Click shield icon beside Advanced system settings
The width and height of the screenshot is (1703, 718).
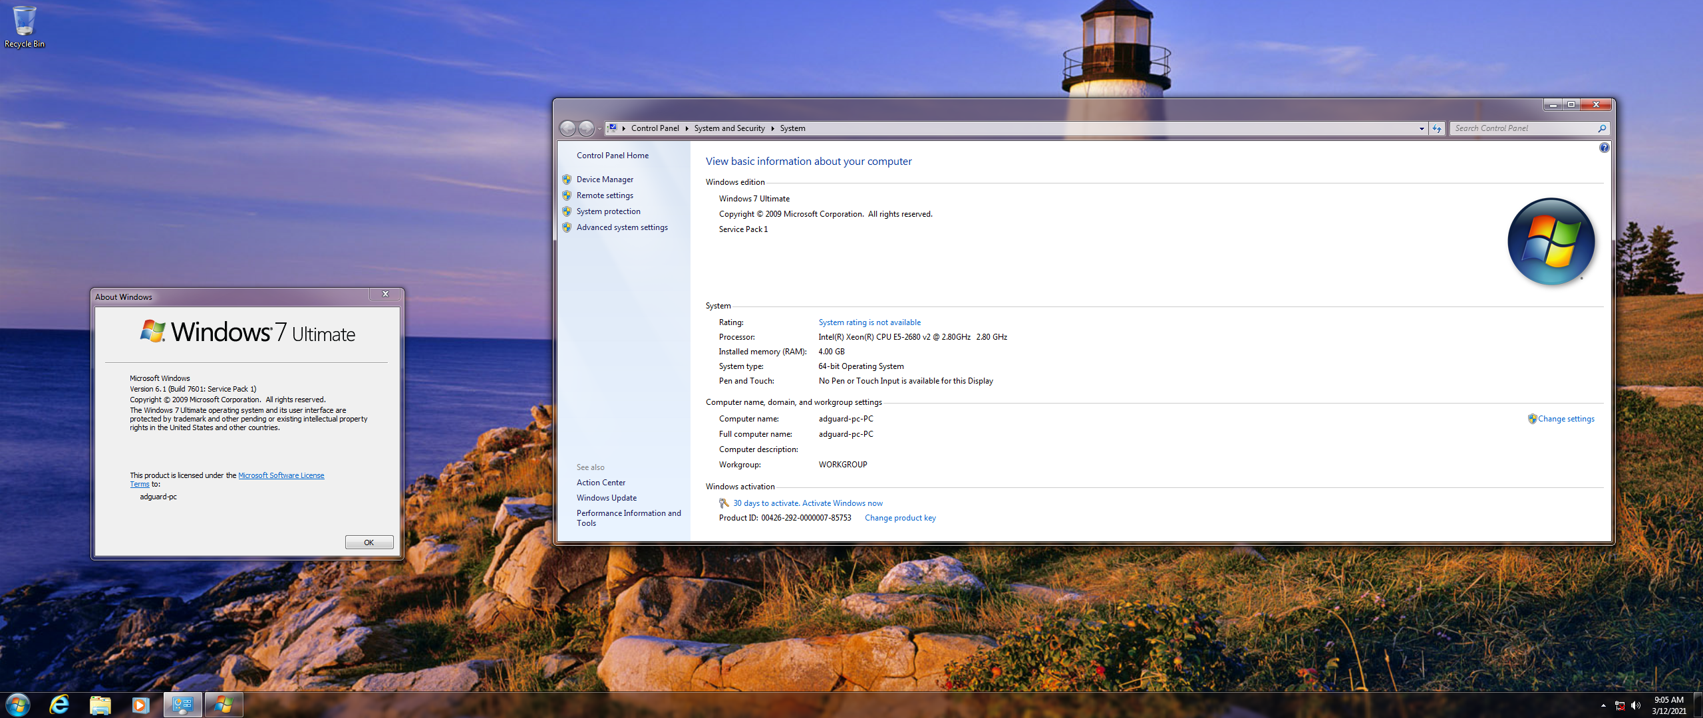tap(567, 227)
